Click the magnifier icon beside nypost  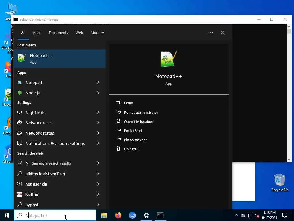20,205
